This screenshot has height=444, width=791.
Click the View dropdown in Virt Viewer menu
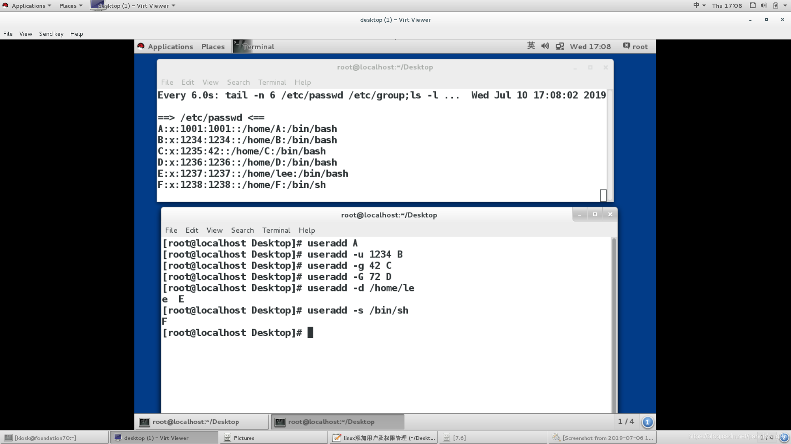point(26,34)
